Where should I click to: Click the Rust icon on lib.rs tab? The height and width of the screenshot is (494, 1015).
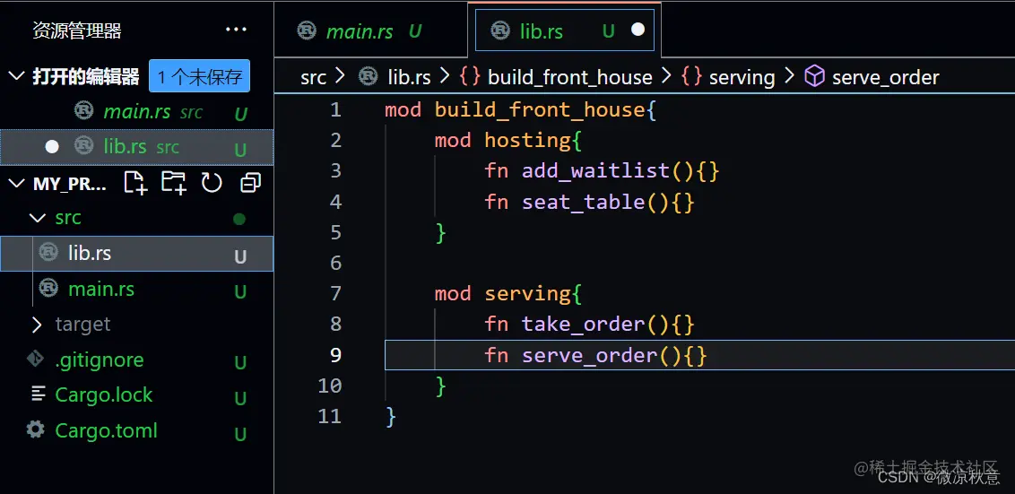pos(499,31)
